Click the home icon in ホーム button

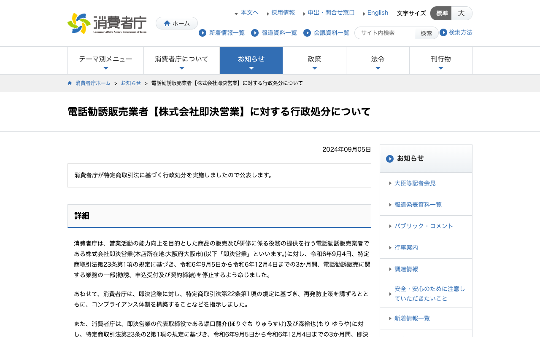(167, 23)
